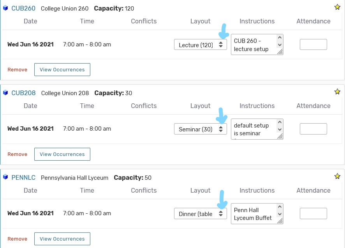Image resolution: width=345 pixels, height=248 pixels.
Task: View Occurrences for CUB260
Action: pos(62,69)
